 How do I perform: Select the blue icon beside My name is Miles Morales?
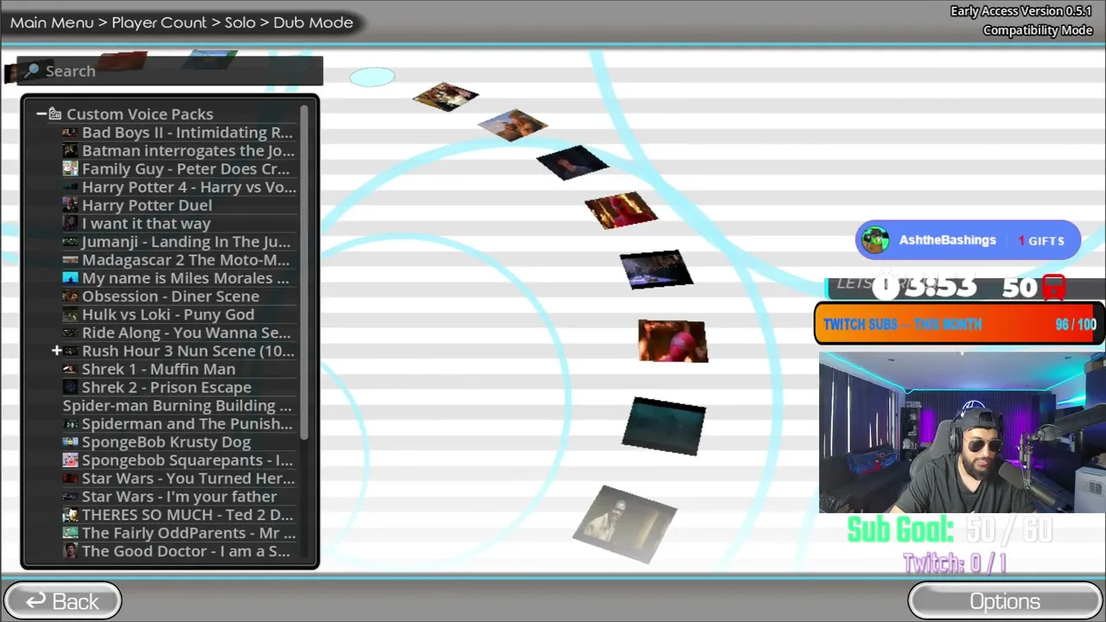click(x=70, y=278)
